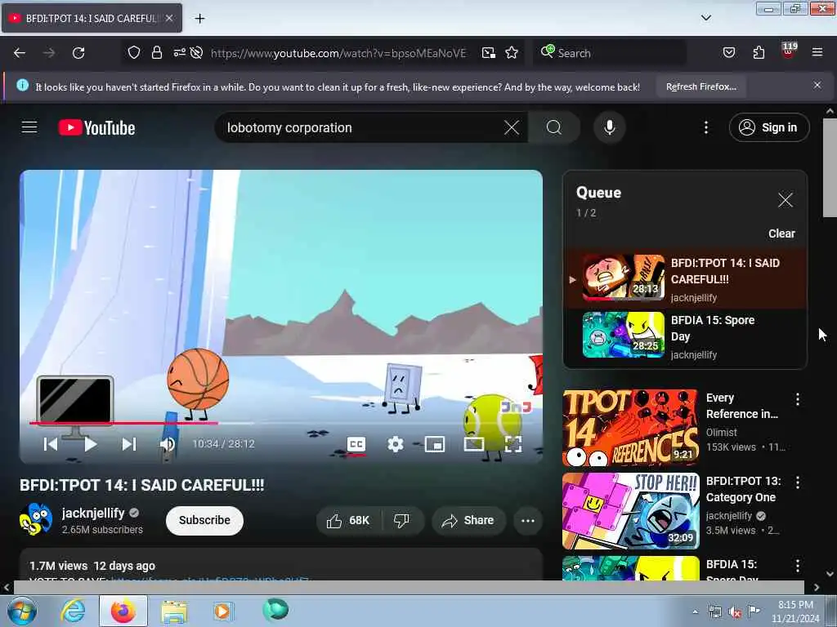Click the blocked autoplay icon
837x627 pixels.
196,52
